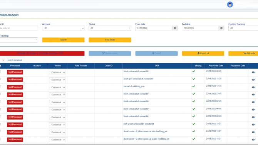Image resolution: width=258 pixels, height=145 pixels.
Task: Change the records per page dropdown
Action: 2,60
